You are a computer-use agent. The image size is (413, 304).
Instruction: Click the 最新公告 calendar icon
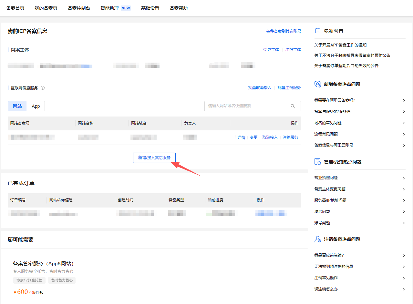(317, 31)
